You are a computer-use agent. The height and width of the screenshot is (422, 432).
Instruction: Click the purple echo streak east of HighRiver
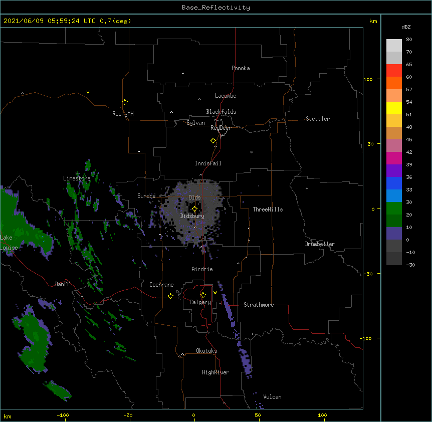[x=245, y=362]
